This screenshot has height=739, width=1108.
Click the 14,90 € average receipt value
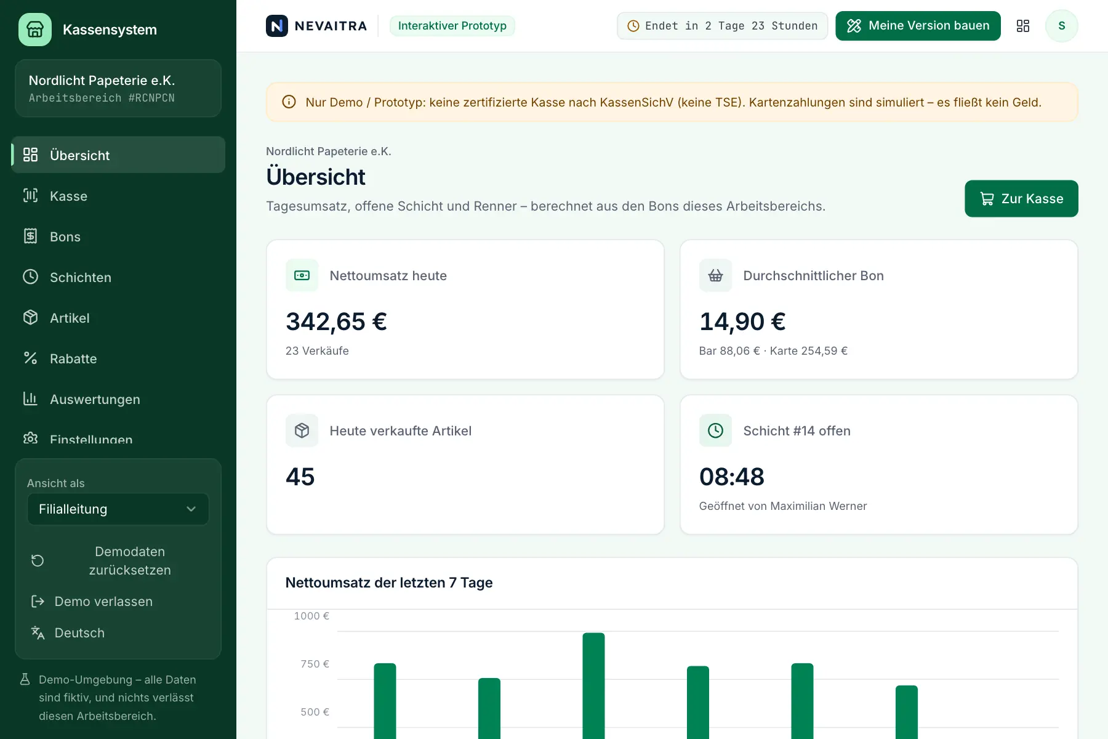click(x=742, y=321)
